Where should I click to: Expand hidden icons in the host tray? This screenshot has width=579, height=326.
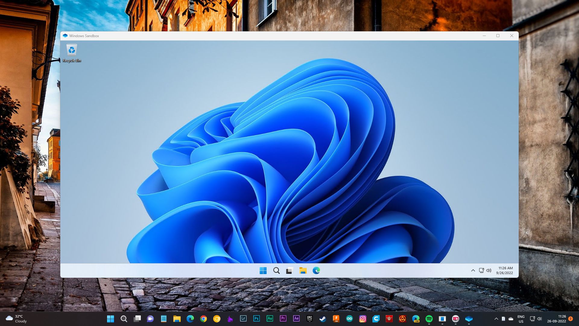[x=497, y=319]
